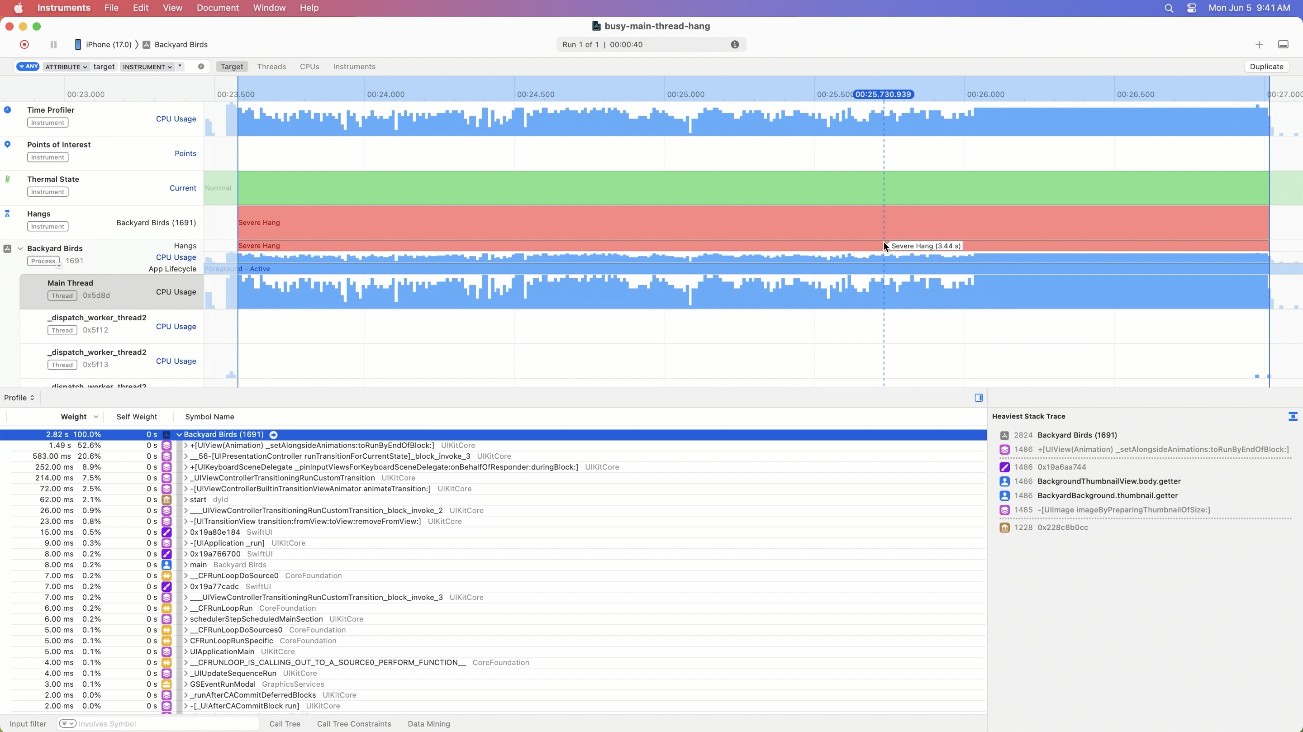Open Call Tree Constraints options
Image resolution: width=1303 pixels, height=732 pixels.
pos(353,724)
